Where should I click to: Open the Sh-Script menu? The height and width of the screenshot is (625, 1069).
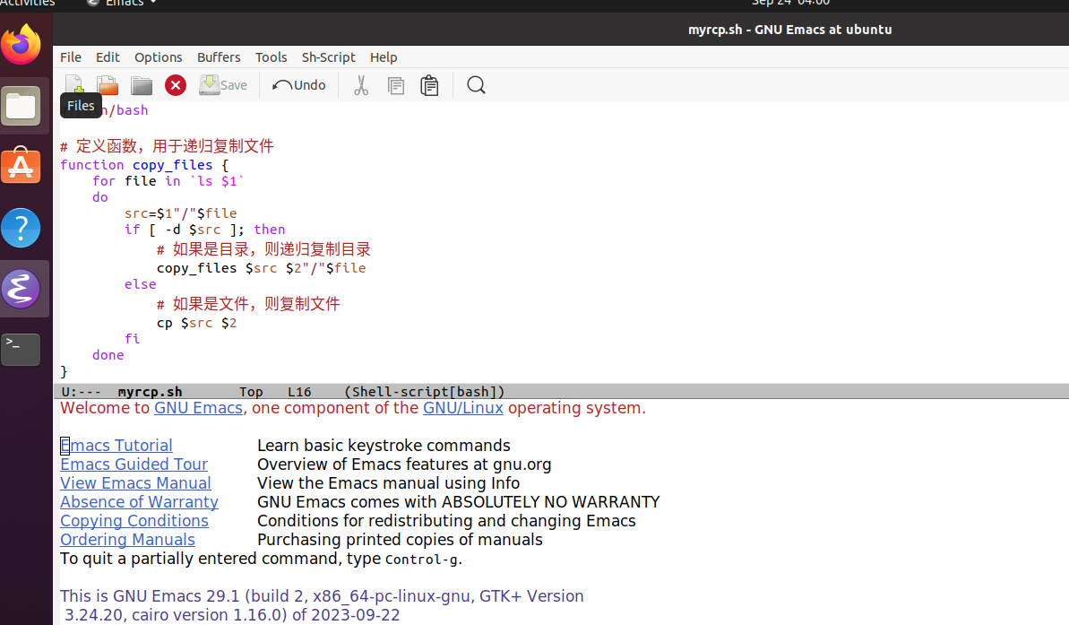(329, 57)
